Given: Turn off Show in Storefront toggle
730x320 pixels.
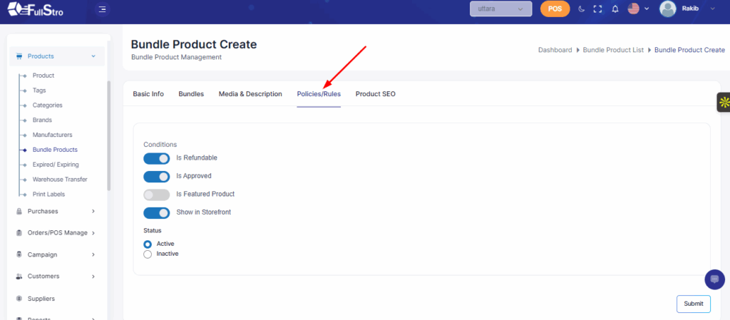Looking at the screenshot, I should [157, 212].
